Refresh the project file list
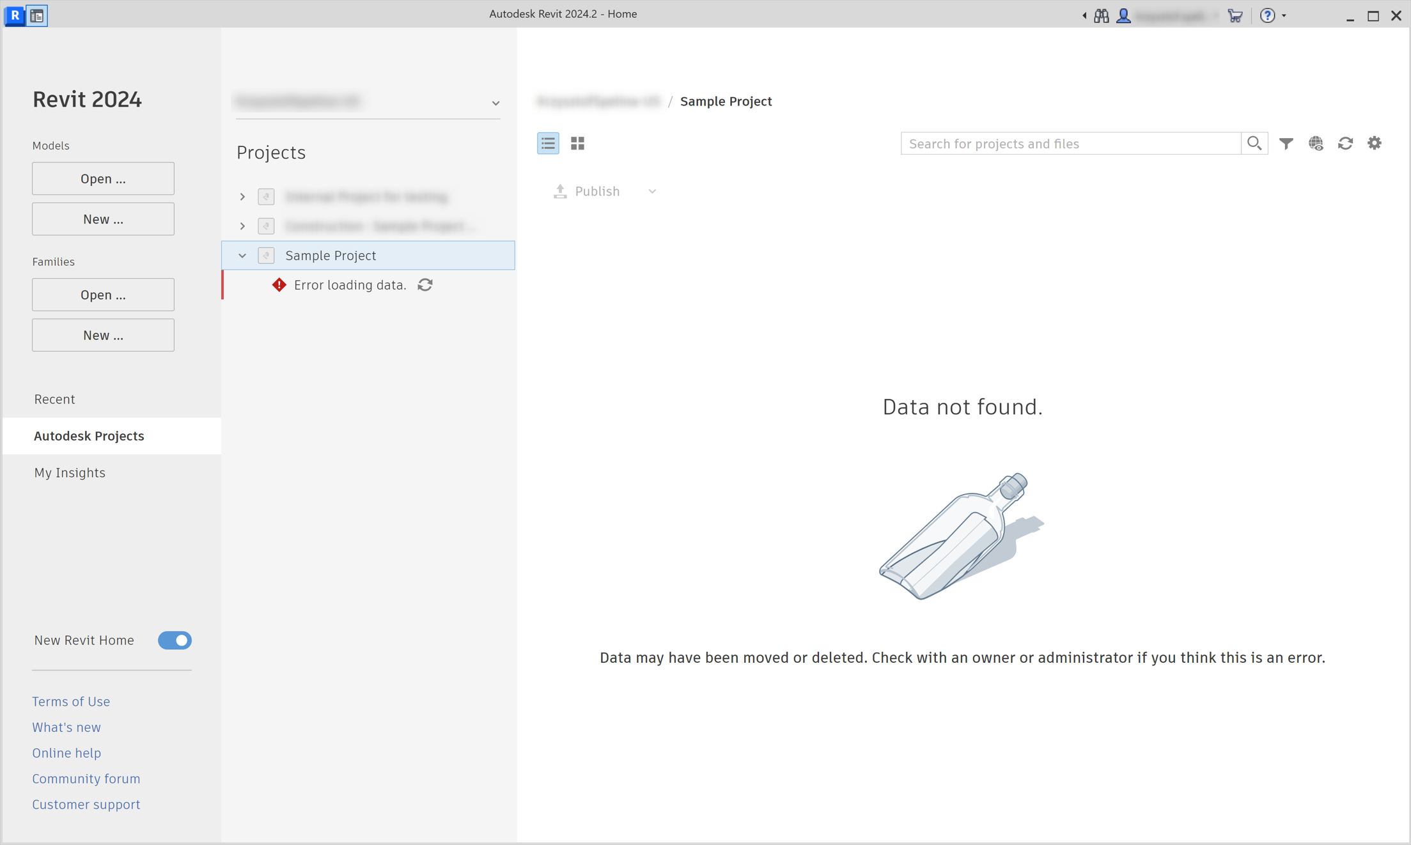Image resolution: width=1411 pixels, height=845 pixels. (1345, 143)
